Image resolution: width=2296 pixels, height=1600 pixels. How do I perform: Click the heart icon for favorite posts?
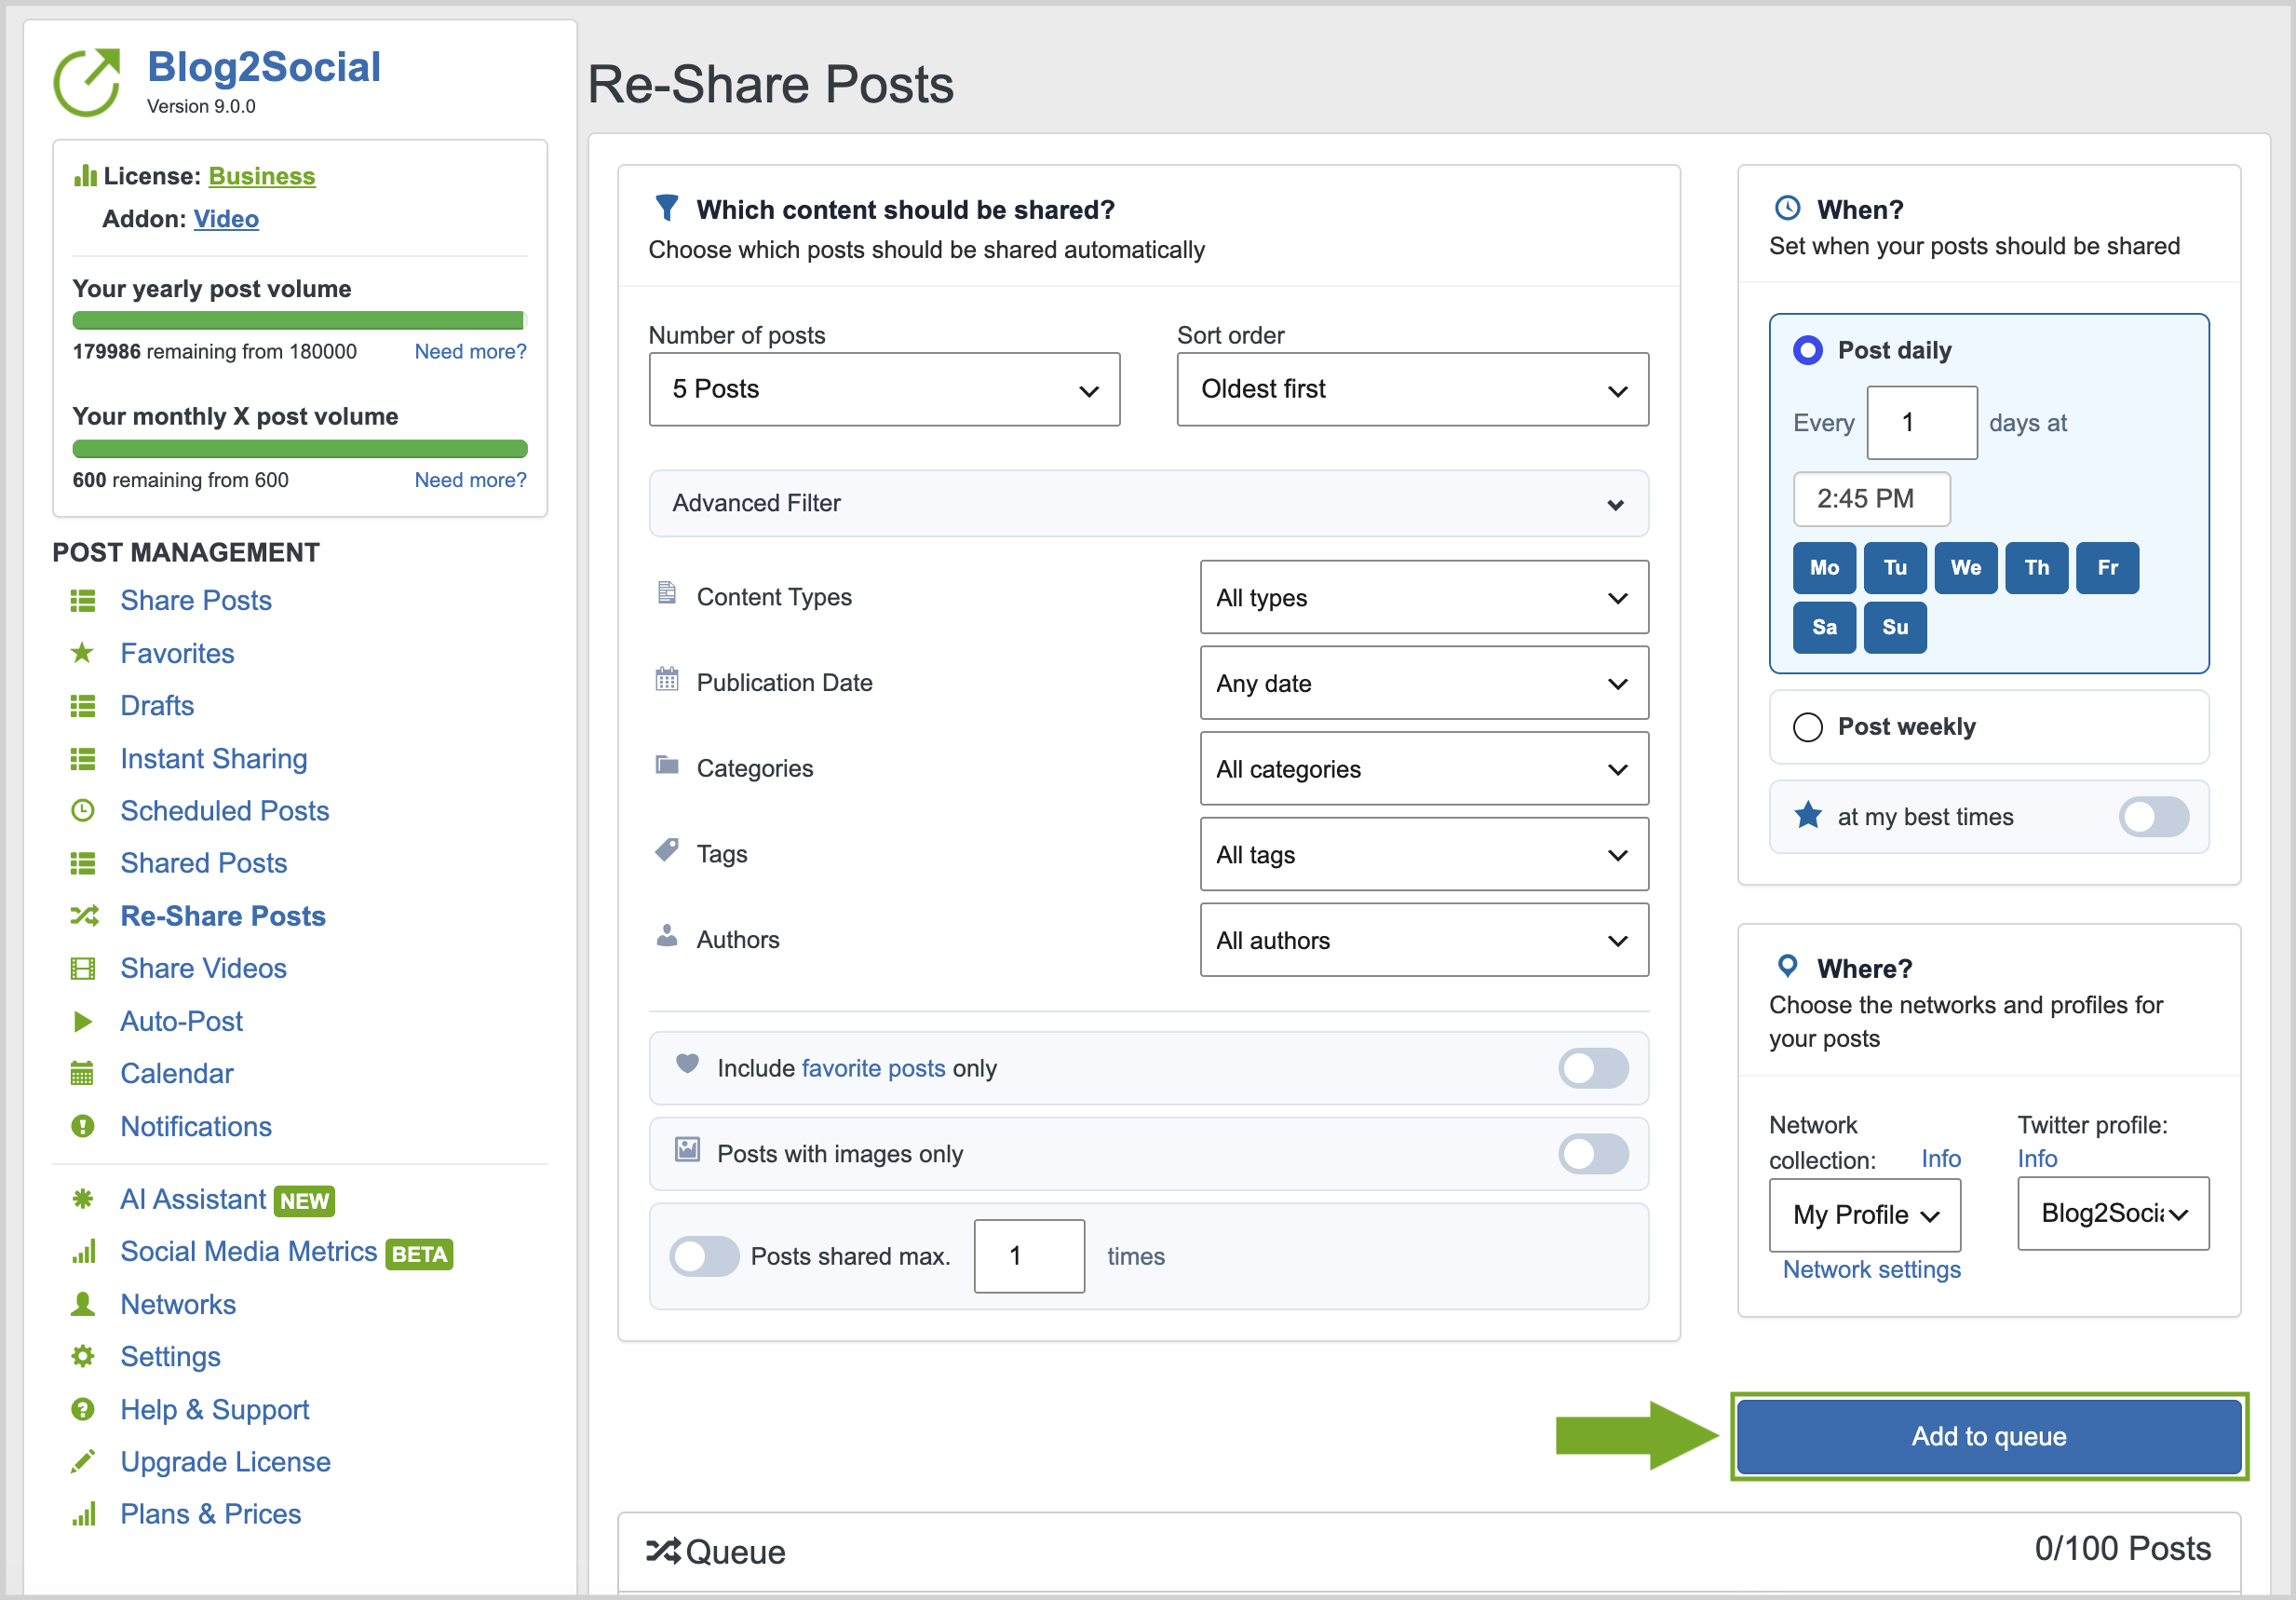click(x=687, y=1064)
